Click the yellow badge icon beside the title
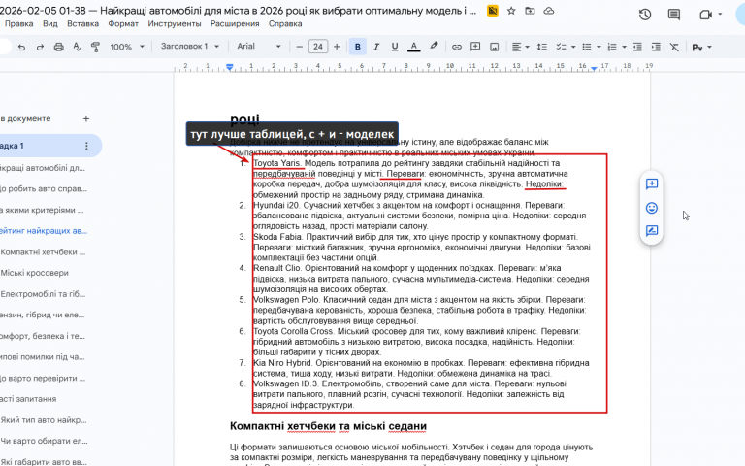Screen dimensions: 745x466 point(493,11)
